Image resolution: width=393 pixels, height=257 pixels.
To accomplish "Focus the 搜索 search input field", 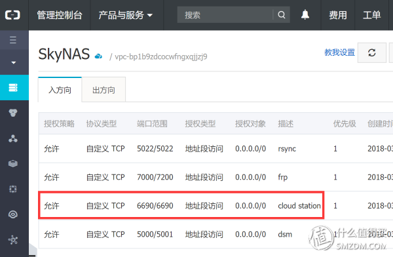I will [x=225, y=15].
